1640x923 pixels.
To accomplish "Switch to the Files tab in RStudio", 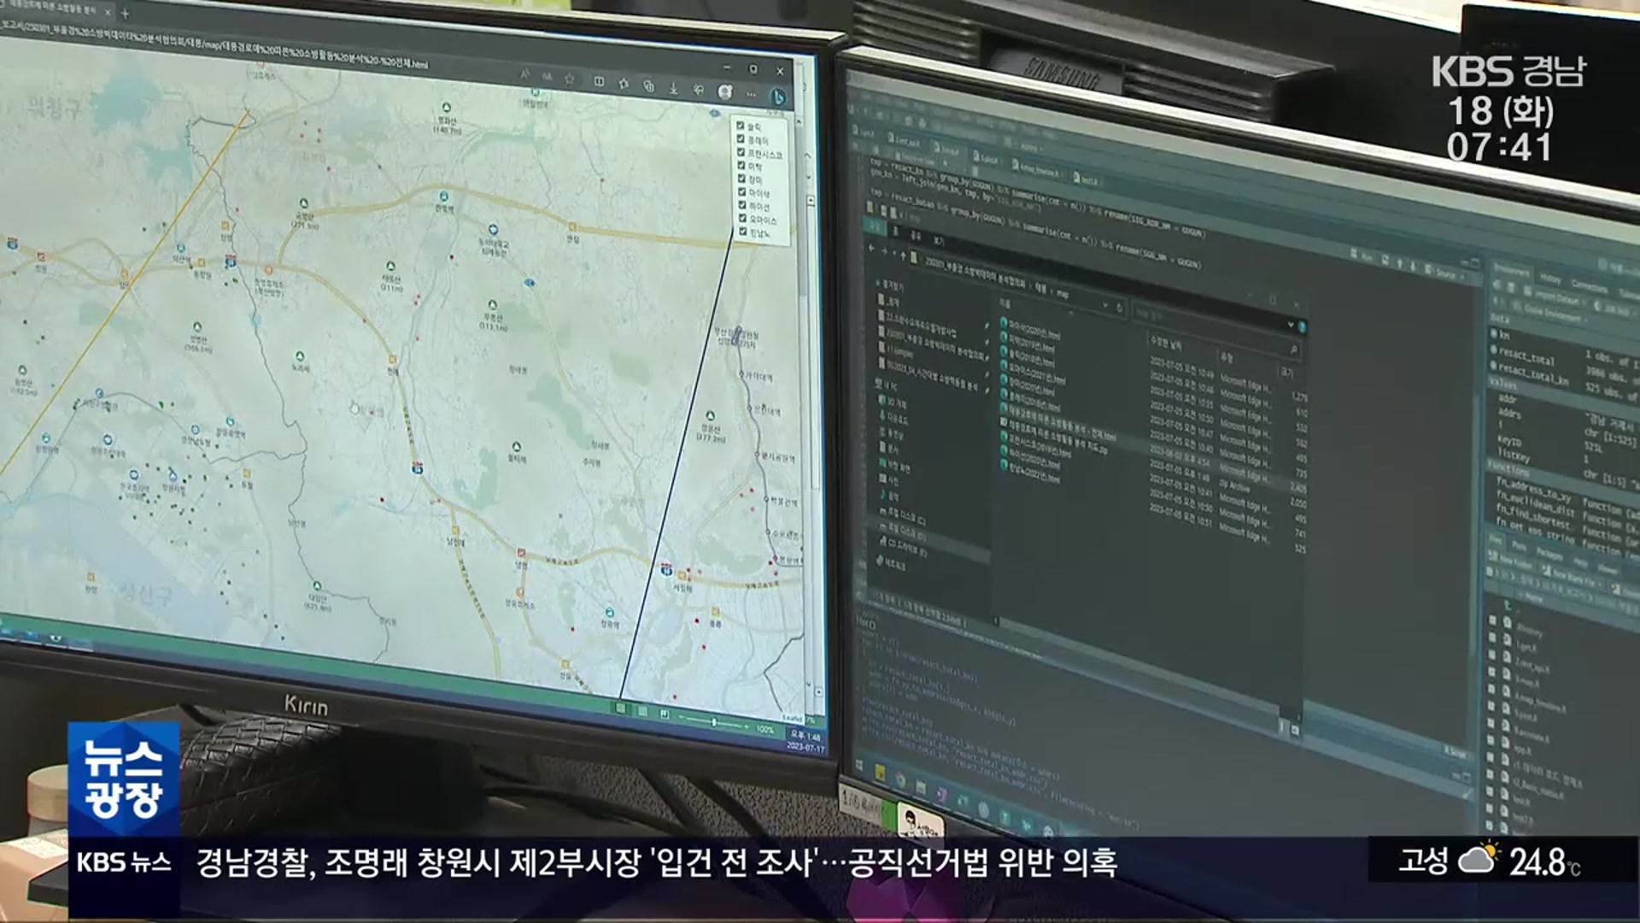I will pyautogui.click(x=1496, y=541).
